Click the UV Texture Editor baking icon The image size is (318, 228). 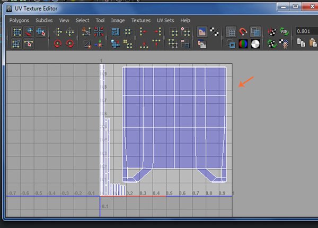272,32
